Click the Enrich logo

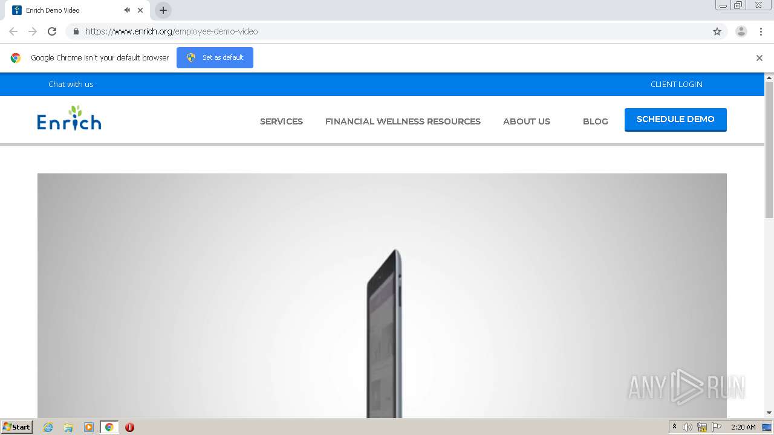69,118
